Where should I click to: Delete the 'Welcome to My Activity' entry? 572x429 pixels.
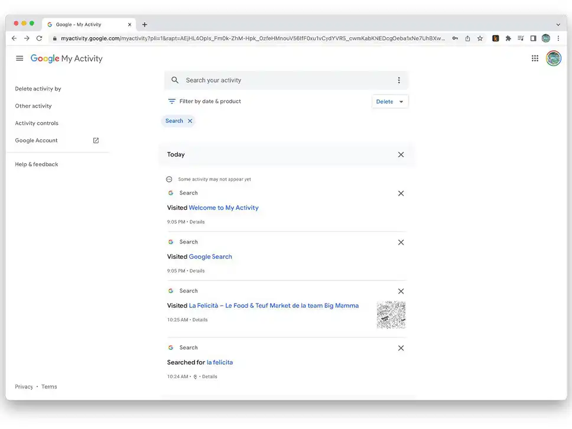point(401,193)
